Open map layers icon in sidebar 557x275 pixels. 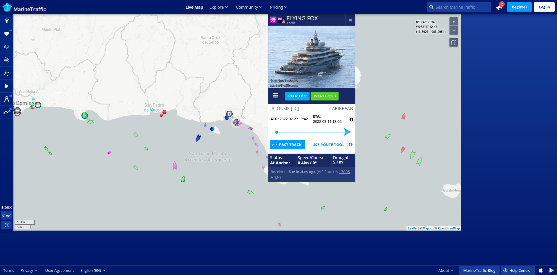click(7, 47)
